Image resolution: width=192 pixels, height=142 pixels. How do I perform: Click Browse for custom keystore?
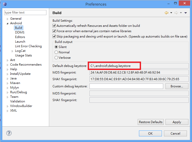click(177, 86)
